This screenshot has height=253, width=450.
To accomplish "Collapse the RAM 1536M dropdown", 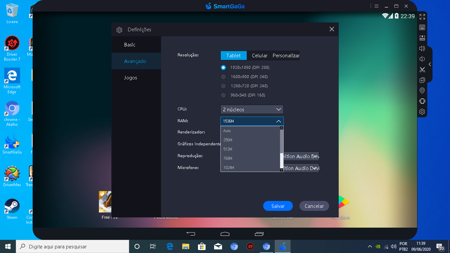I will pos(252,121).
